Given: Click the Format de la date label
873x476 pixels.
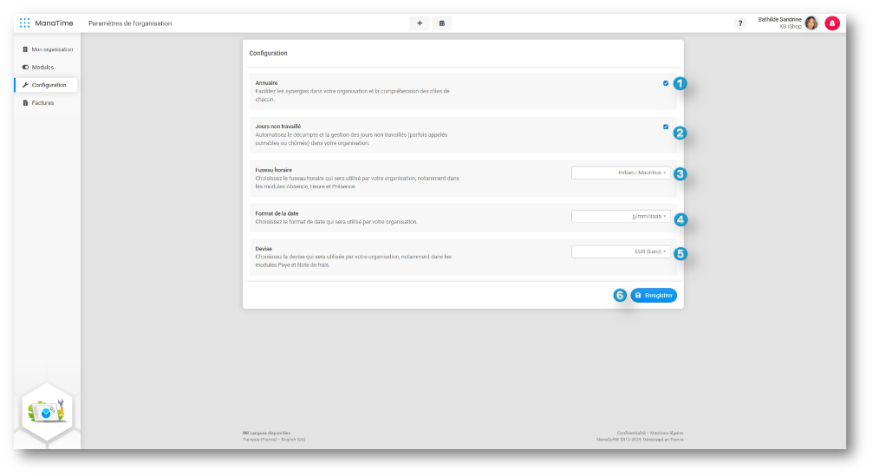Looking at the screenshot, I should click(x=277, y=214).
